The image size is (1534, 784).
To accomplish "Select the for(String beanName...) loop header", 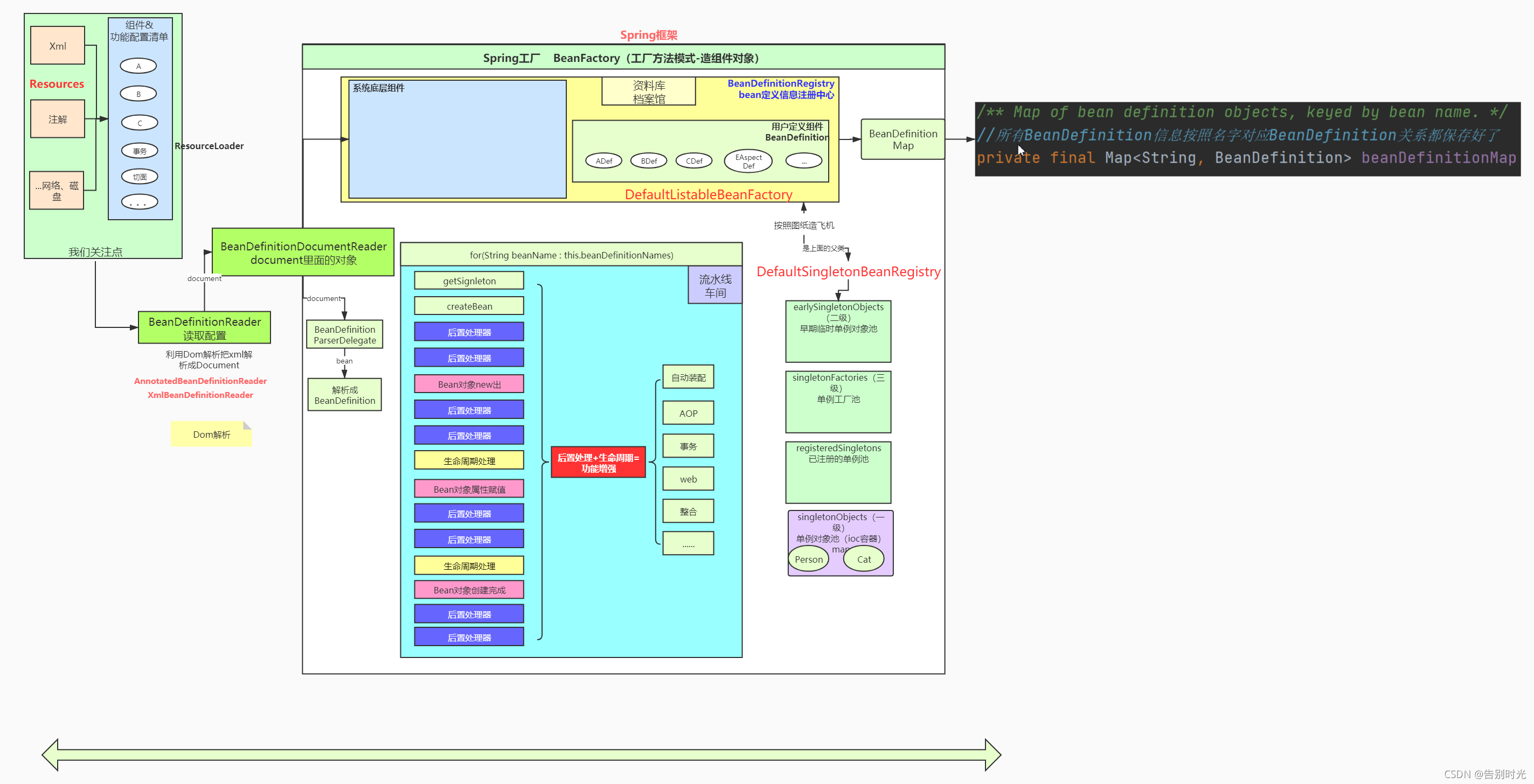I will click(x=572, y=255).
